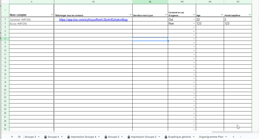Open the all sheets list icon

(x=19, y=137)
